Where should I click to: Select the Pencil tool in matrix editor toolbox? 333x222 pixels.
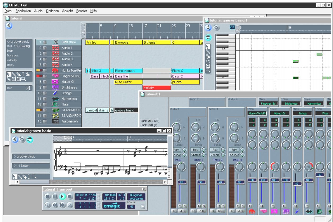point(208,52)
